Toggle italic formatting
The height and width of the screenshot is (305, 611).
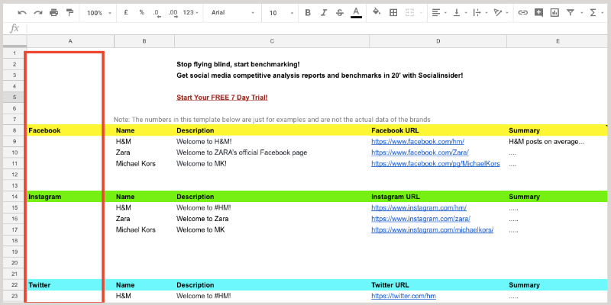pos(323,13)
